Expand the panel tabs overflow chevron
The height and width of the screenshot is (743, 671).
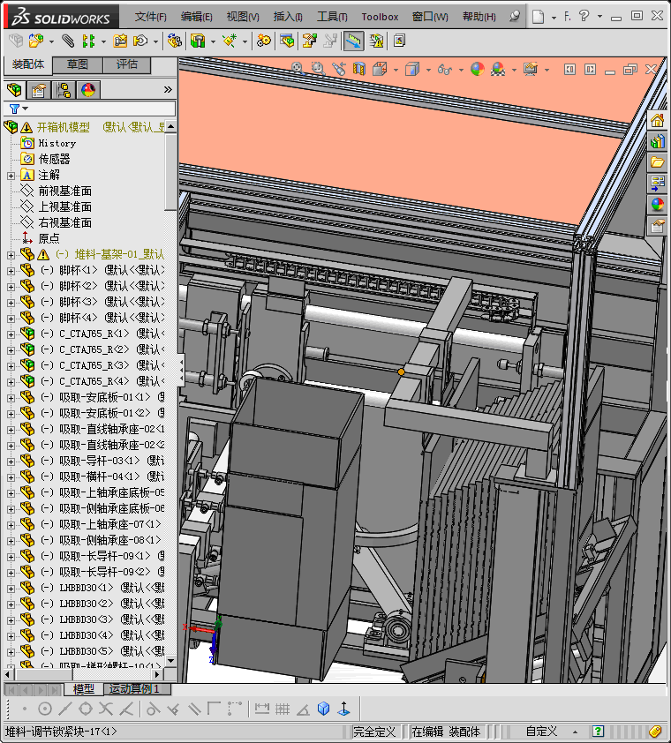168,89
